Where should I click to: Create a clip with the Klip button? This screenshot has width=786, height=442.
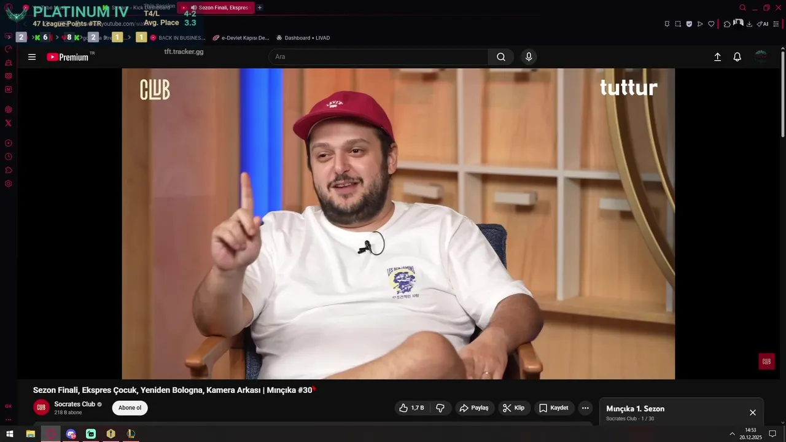click(513, 408)
